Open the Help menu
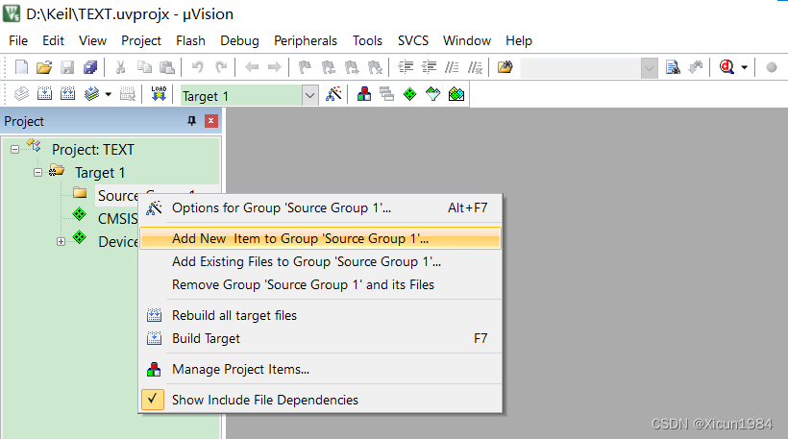 [x=519, y=40]
